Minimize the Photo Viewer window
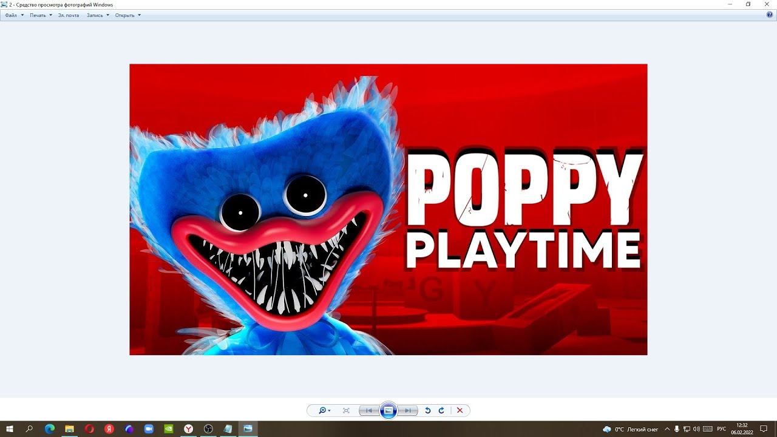777x437 pixels. 730,4
